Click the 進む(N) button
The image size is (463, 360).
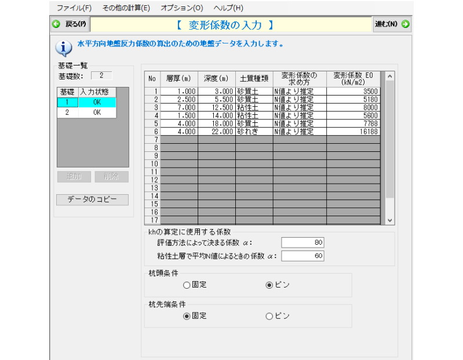tap(392, 24)
